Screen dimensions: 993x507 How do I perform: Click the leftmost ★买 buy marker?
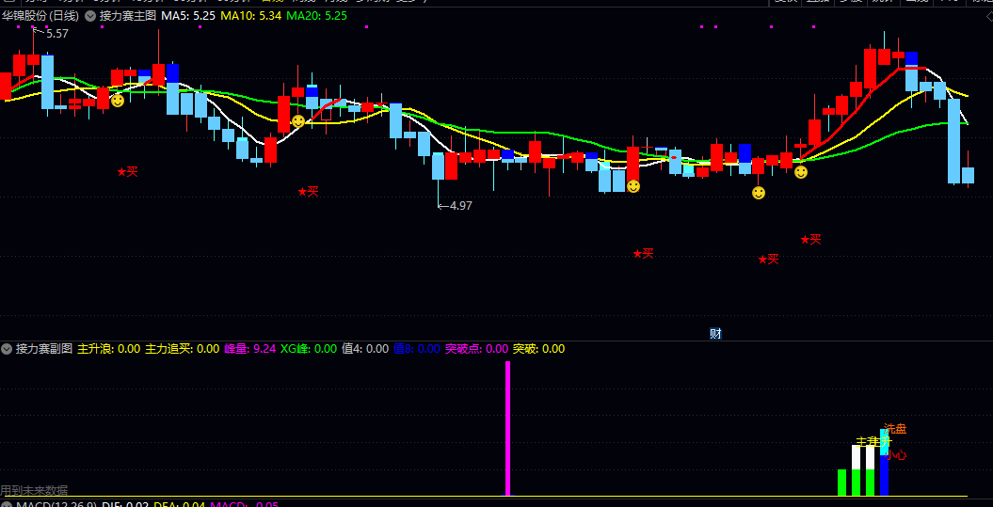127,171
